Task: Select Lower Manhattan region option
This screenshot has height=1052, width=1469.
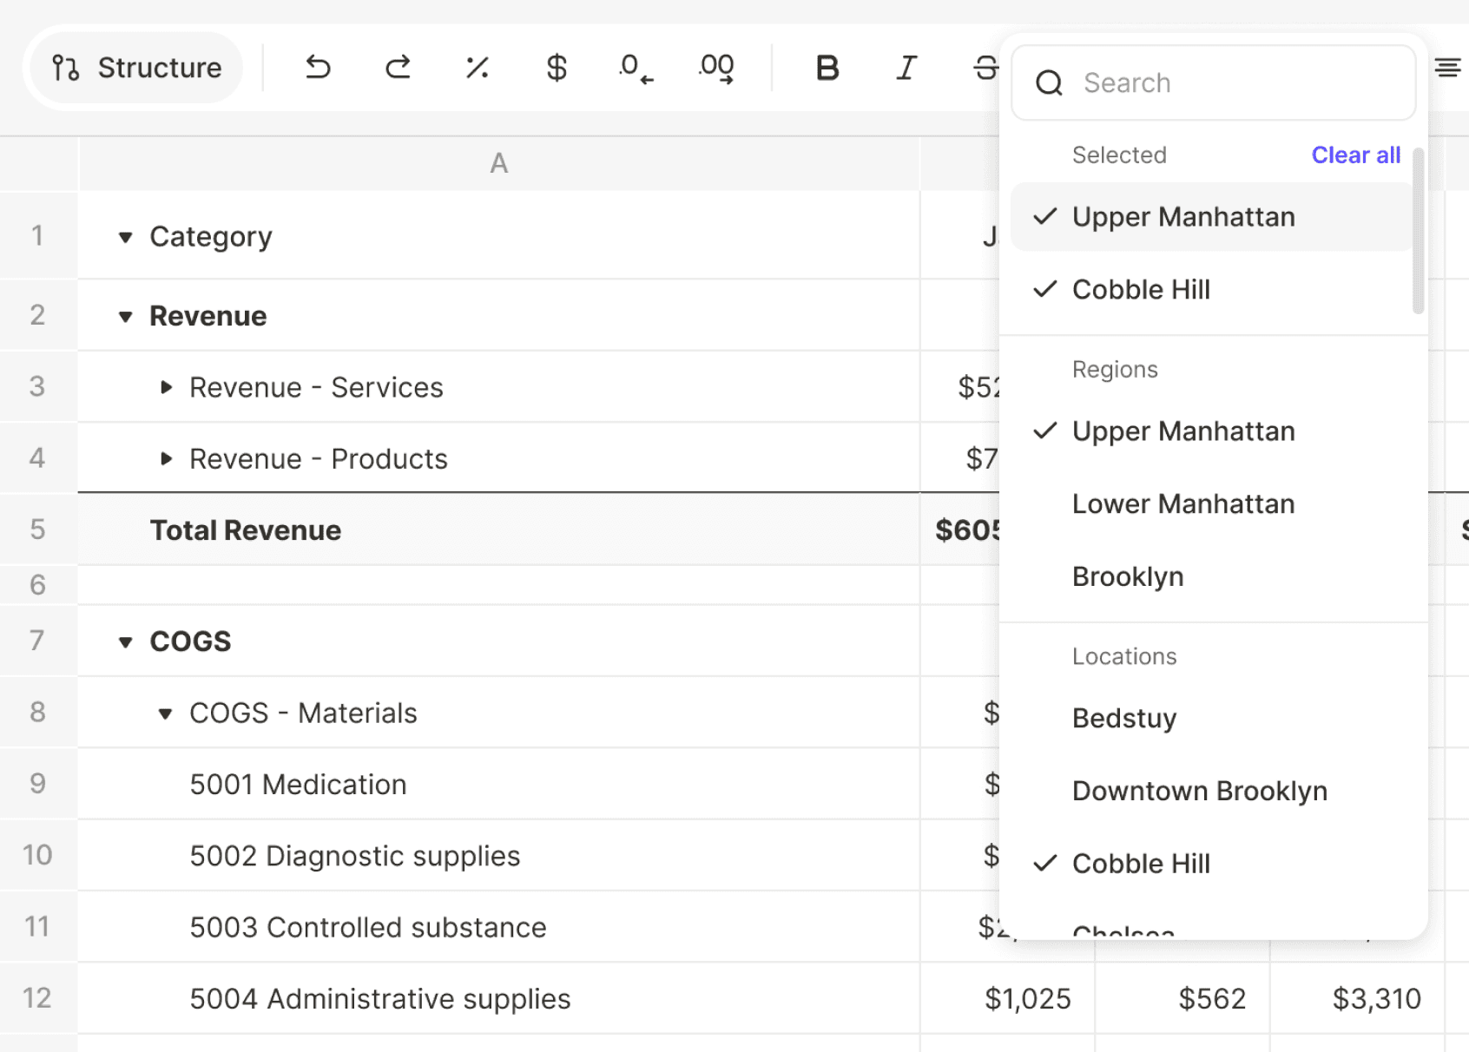Action: coord(1214,504)
